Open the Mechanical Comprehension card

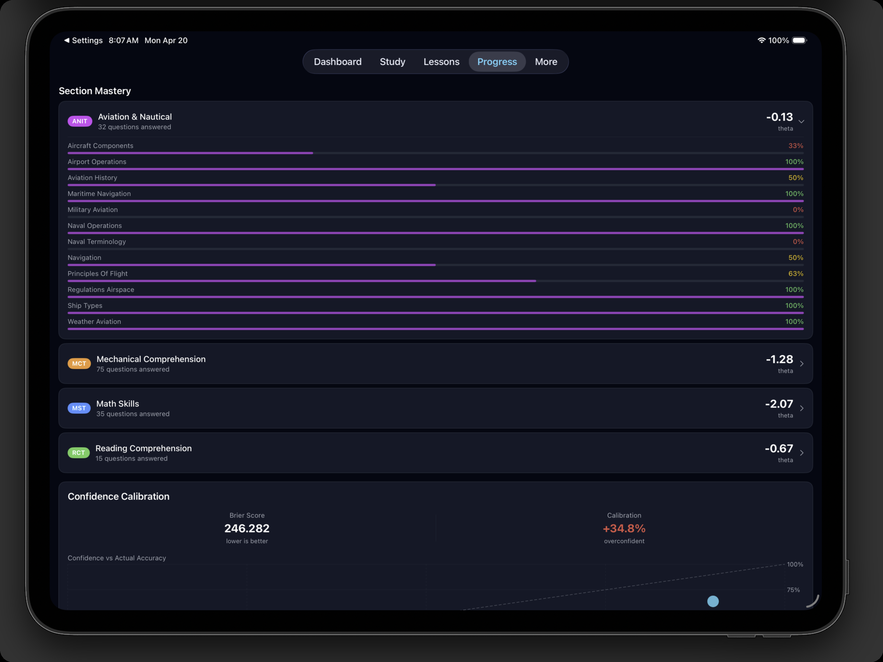tap(435, 363)
